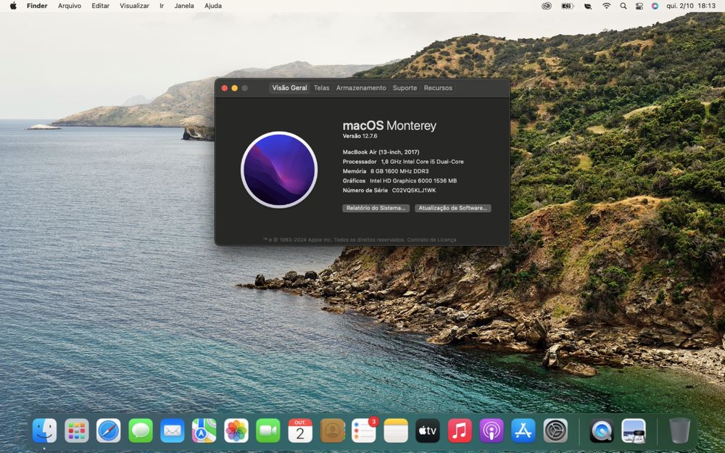
Task: Open the Visualizar menu
Action: tap(134, 6)
